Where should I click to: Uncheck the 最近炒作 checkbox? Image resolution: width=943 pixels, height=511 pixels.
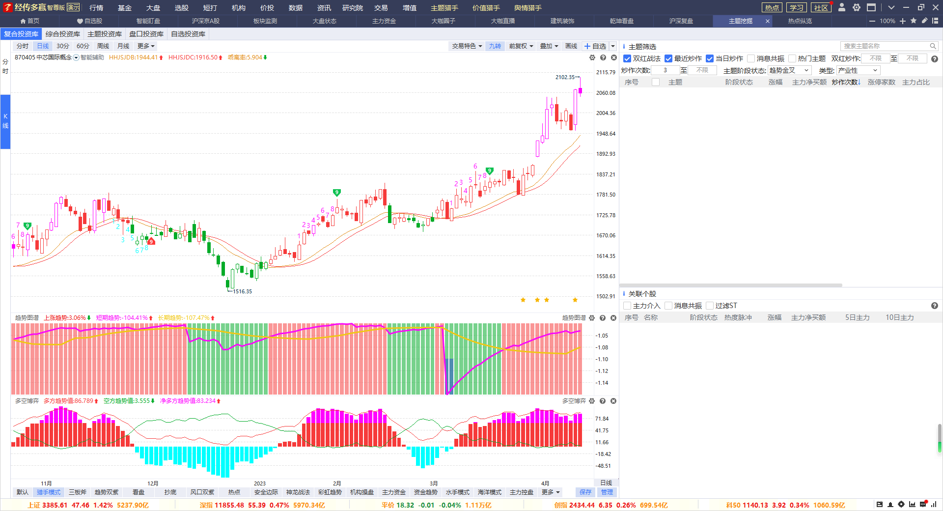[668, 58]
